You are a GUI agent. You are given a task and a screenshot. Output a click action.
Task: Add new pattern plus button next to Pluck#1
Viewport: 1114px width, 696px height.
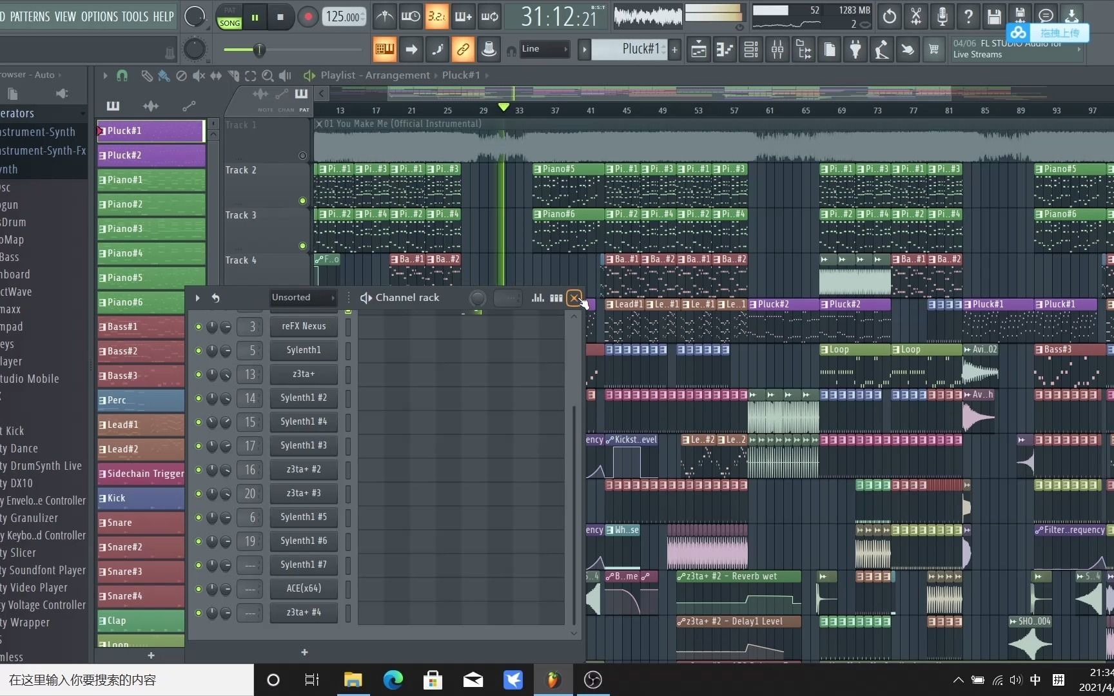[674, 50]
